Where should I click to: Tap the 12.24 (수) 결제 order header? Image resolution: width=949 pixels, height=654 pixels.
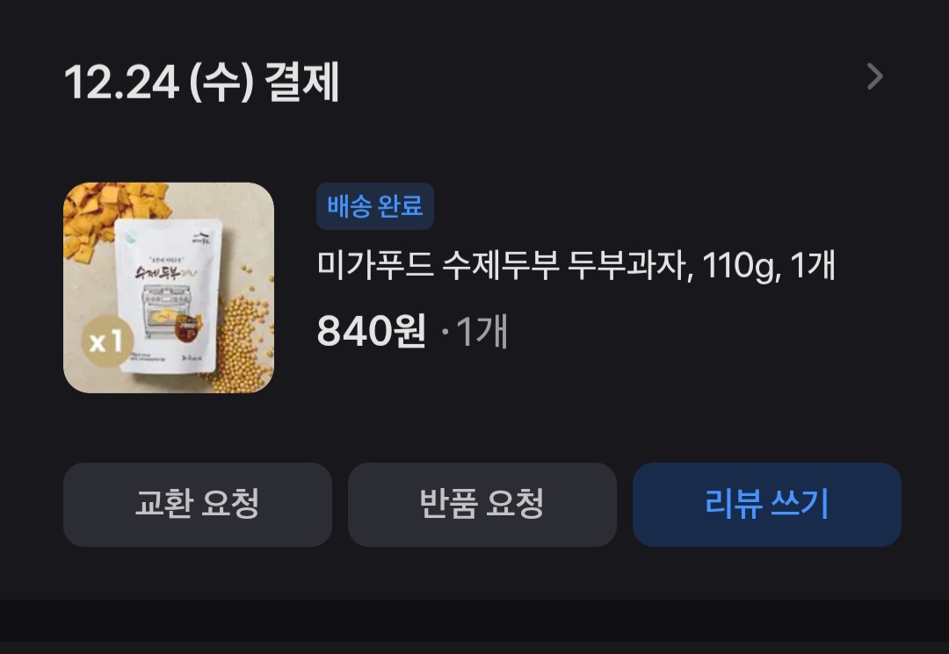[201, 83]
